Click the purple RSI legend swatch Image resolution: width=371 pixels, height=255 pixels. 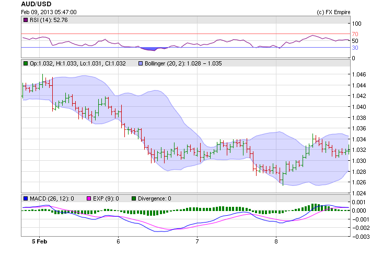26,20
